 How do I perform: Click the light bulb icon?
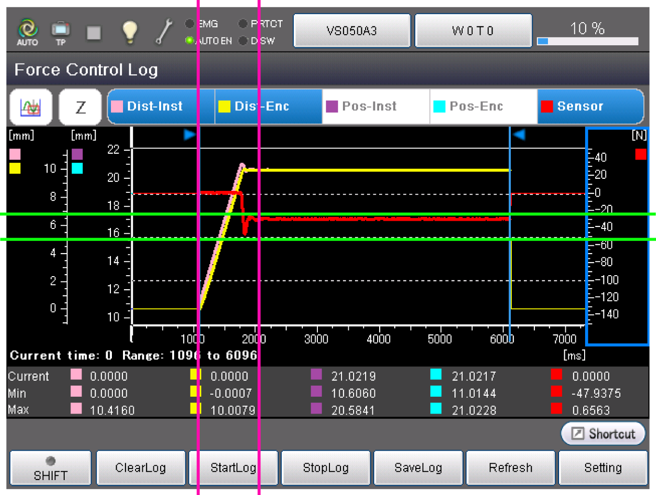(129, 32)
